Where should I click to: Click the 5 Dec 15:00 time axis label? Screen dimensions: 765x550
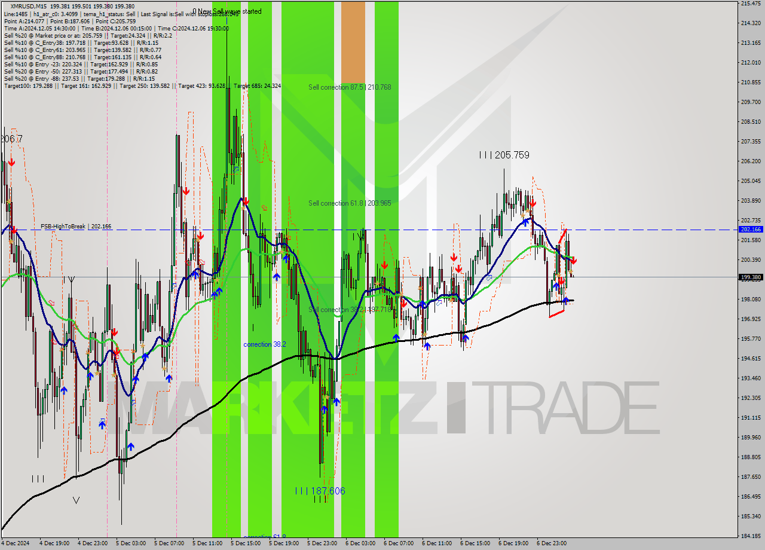pos(246,543)
